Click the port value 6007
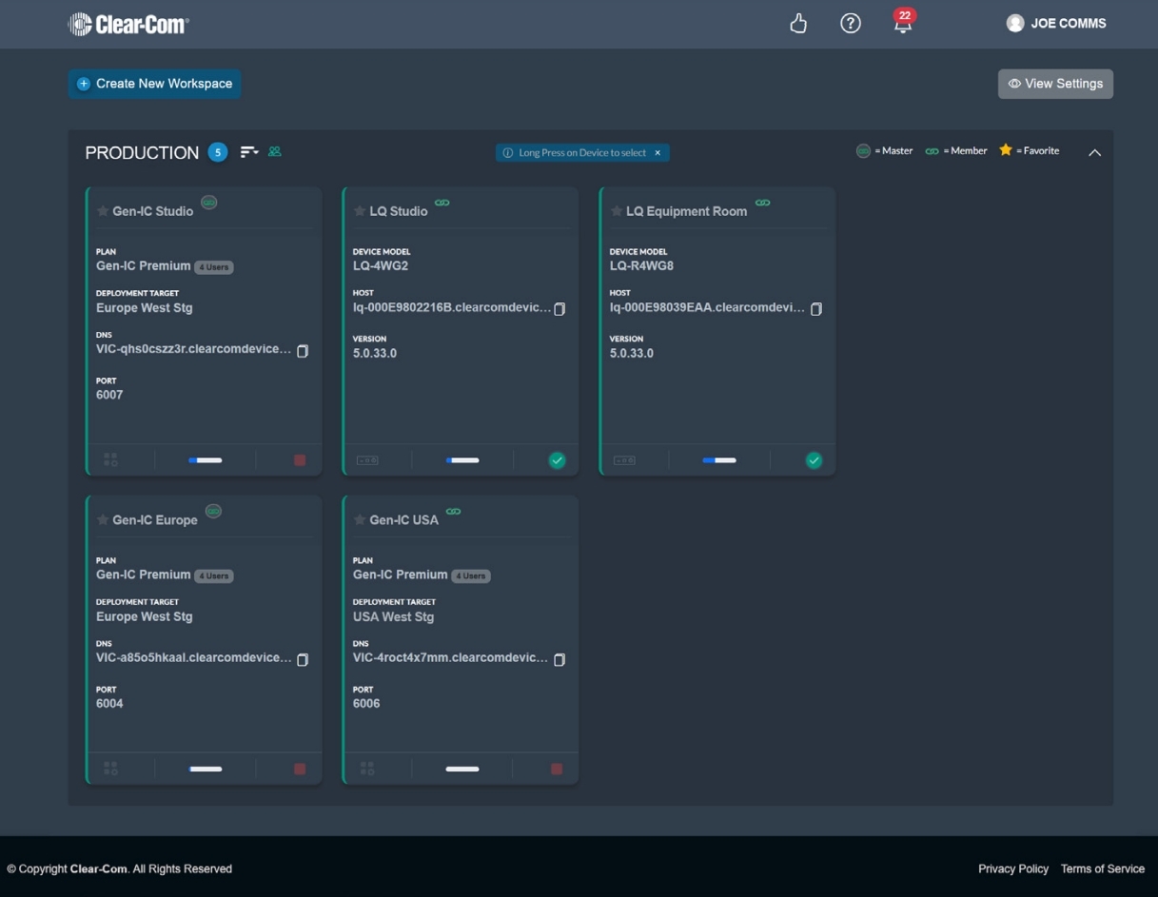The height and width of the screenshot is (897, 1158). [x=109, y=395]
